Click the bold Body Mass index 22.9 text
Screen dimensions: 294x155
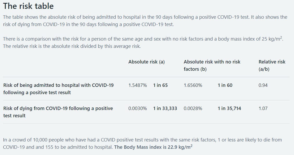click(x=153, y=147)
